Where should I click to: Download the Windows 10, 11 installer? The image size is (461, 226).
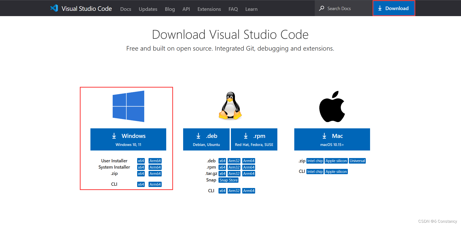128,139
